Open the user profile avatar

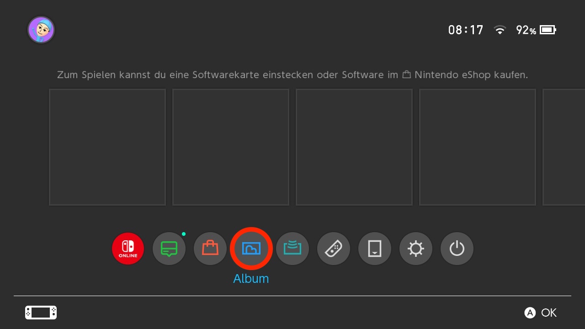tap(41, 30)
